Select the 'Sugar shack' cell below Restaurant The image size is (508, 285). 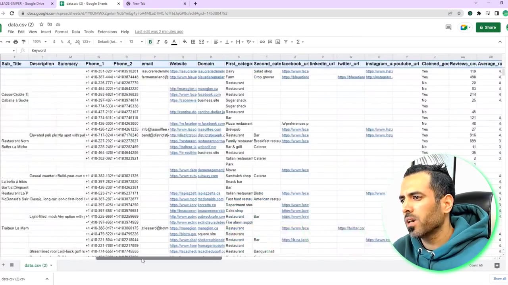click(x=239, y=100)
